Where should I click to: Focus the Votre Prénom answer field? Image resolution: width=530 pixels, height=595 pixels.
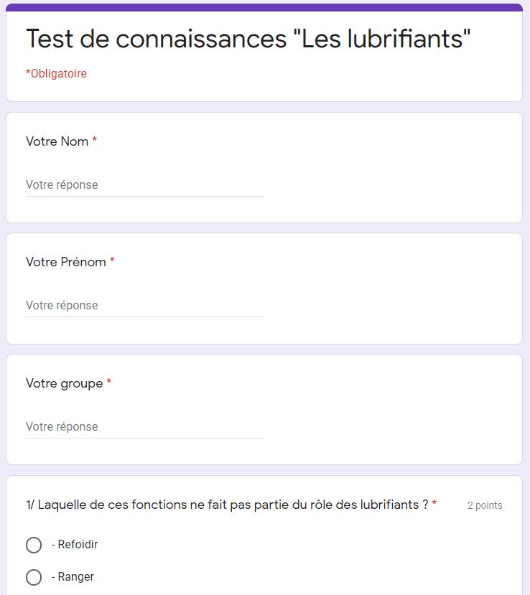(144, 306)
